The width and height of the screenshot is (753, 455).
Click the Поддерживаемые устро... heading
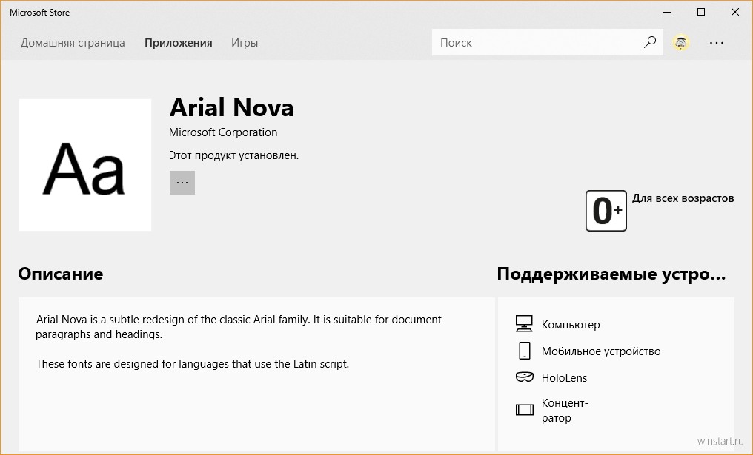(x=611, y=274)
